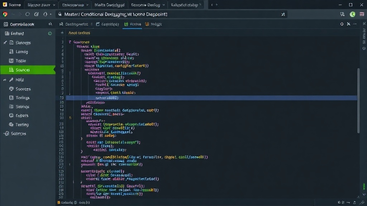
Task: Click the Tetings sidebar item icon
Action: (11, 98)
